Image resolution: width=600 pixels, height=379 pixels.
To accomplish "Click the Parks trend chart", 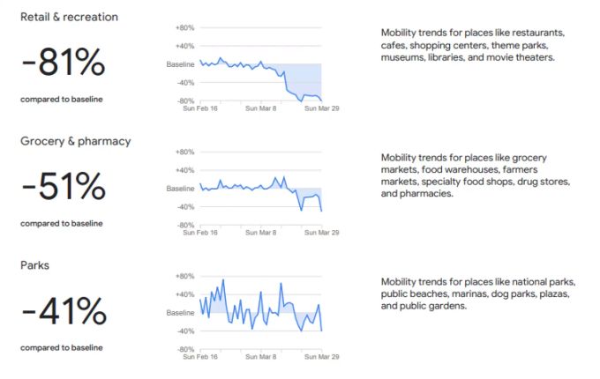I will click(x=252, y=317).
